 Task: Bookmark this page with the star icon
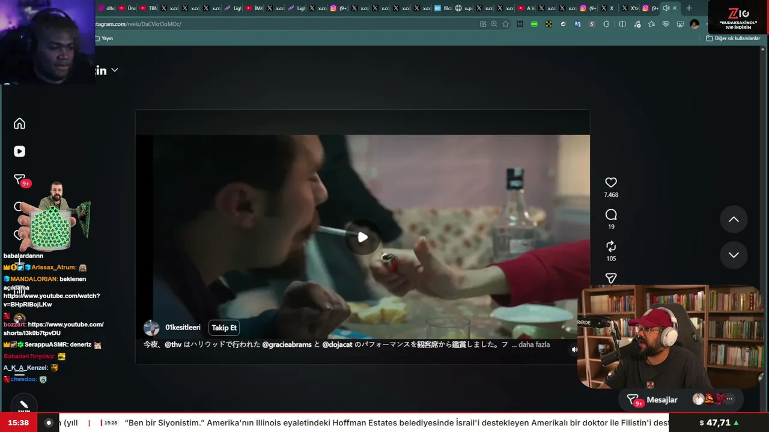pyautogui.click(x=505, y=24)
